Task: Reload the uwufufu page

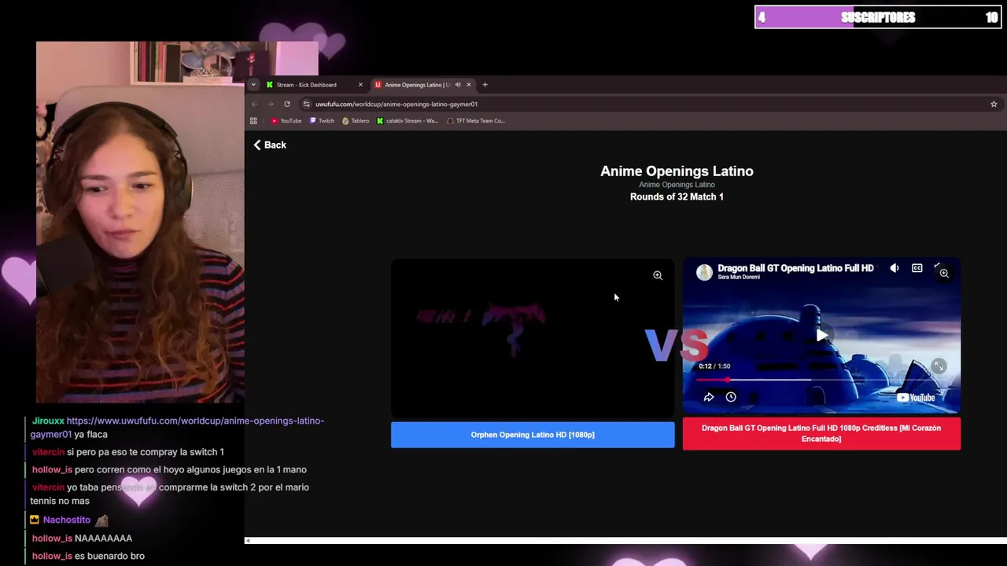Action: click(x=287, y=104)
